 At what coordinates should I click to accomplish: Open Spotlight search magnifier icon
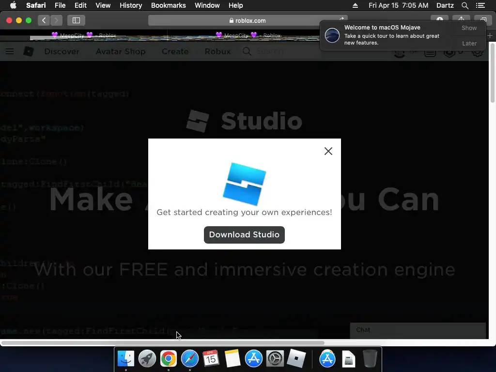point(465,5)
